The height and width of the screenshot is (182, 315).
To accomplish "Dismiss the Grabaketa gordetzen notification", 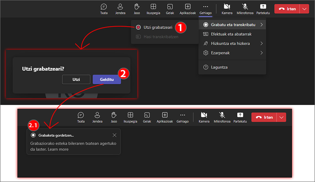I will pyautogui.click(x=115, y=135).
